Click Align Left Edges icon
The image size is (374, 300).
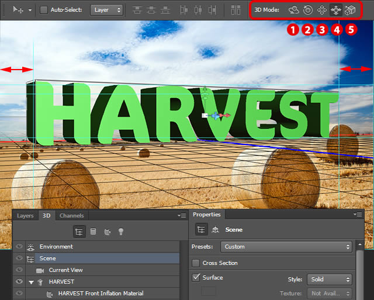tap(184, 10)
